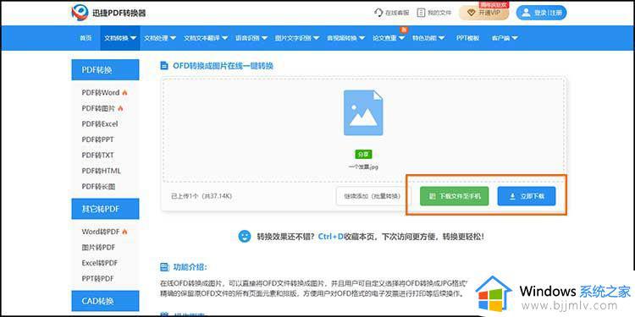Click the 一个发票.jpg file name
Screen dimensions: 635x317
point(363,167)
